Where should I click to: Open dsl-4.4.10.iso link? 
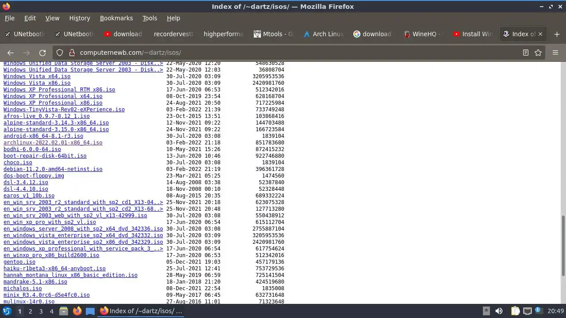tap(26, 189)
